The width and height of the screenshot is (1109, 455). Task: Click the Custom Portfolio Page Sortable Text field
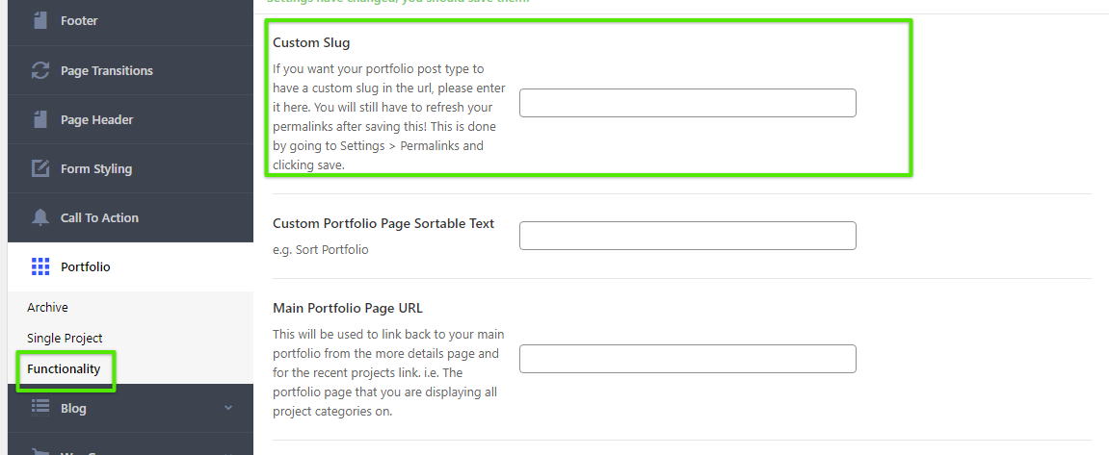coord(687,236)
